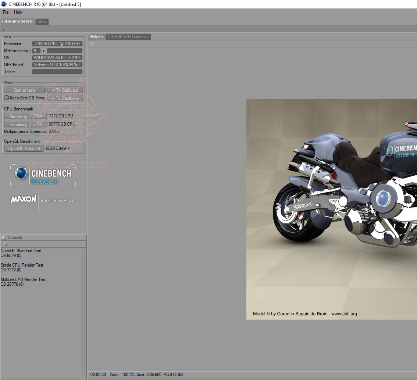This screenshot has width=417, height=380.
Task: Click the MAXON logo
Action: tap(24, 200)
